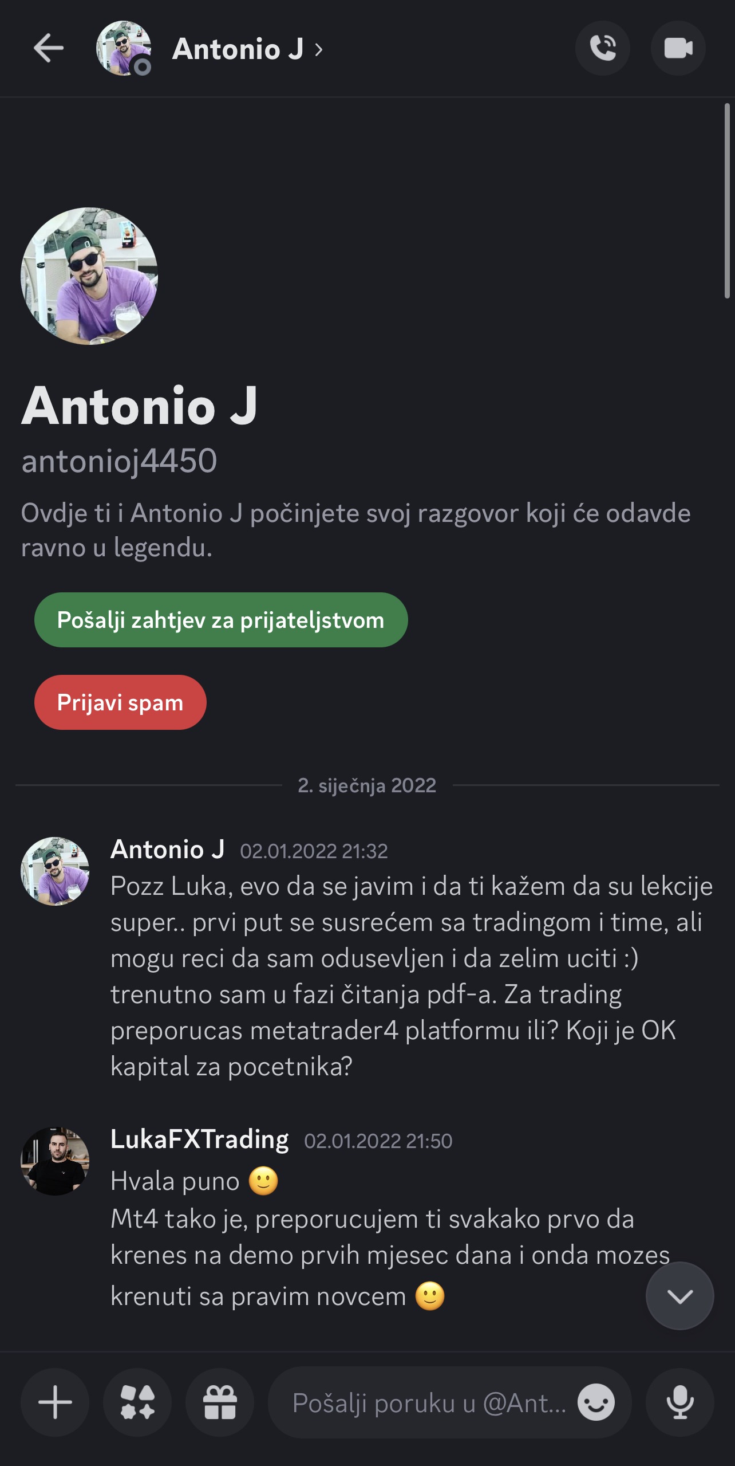Tap the back arrow icon
Screen dimensions: 735x1466
pos(49,48)
